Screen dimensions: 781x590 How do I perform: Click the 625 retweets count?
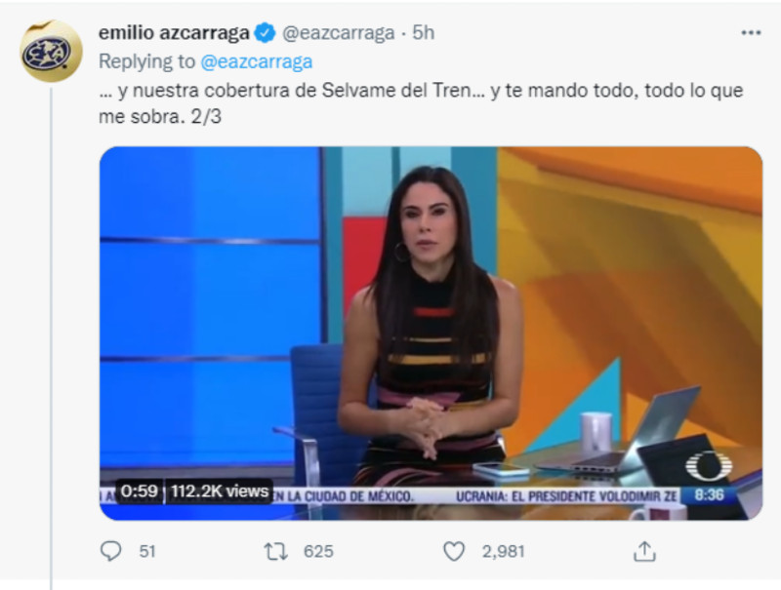pyautogui.click(x=318, y=551)
